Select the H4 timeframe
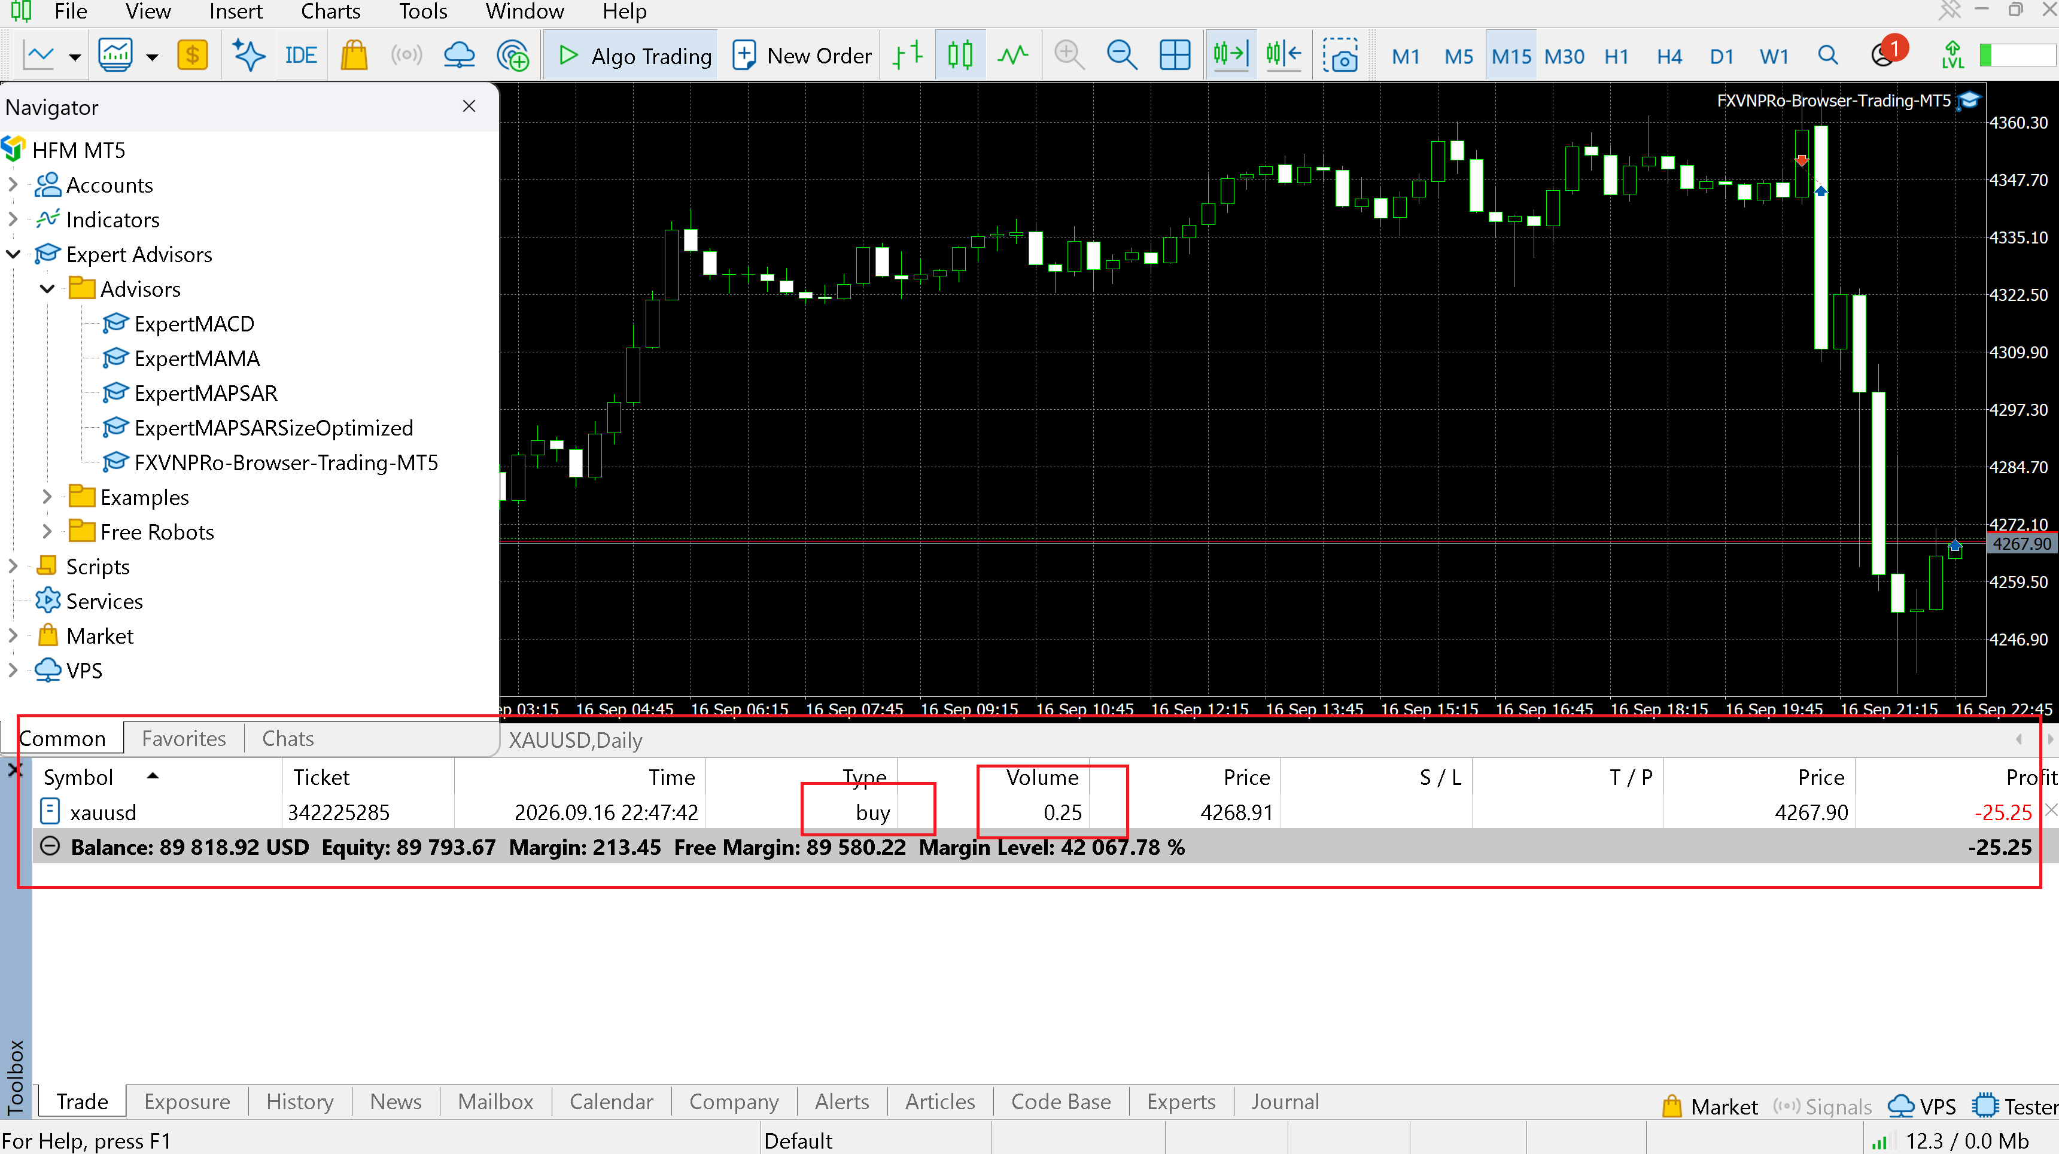Screen dimensions: 2059x1154 [x=1669, y=57]
